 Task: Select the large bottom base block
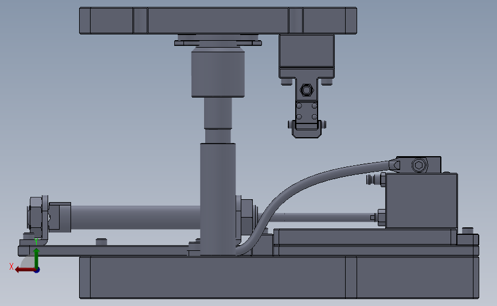[x=279, y=278]
